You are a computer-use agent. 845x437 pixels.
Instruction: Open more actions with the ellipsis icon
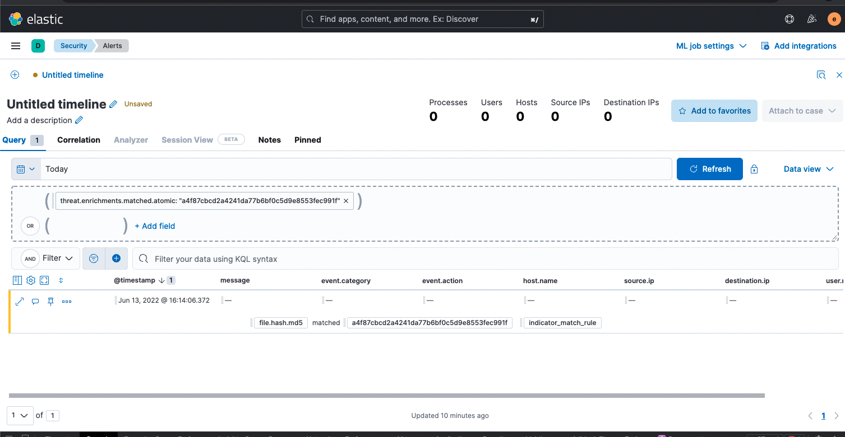66,301
